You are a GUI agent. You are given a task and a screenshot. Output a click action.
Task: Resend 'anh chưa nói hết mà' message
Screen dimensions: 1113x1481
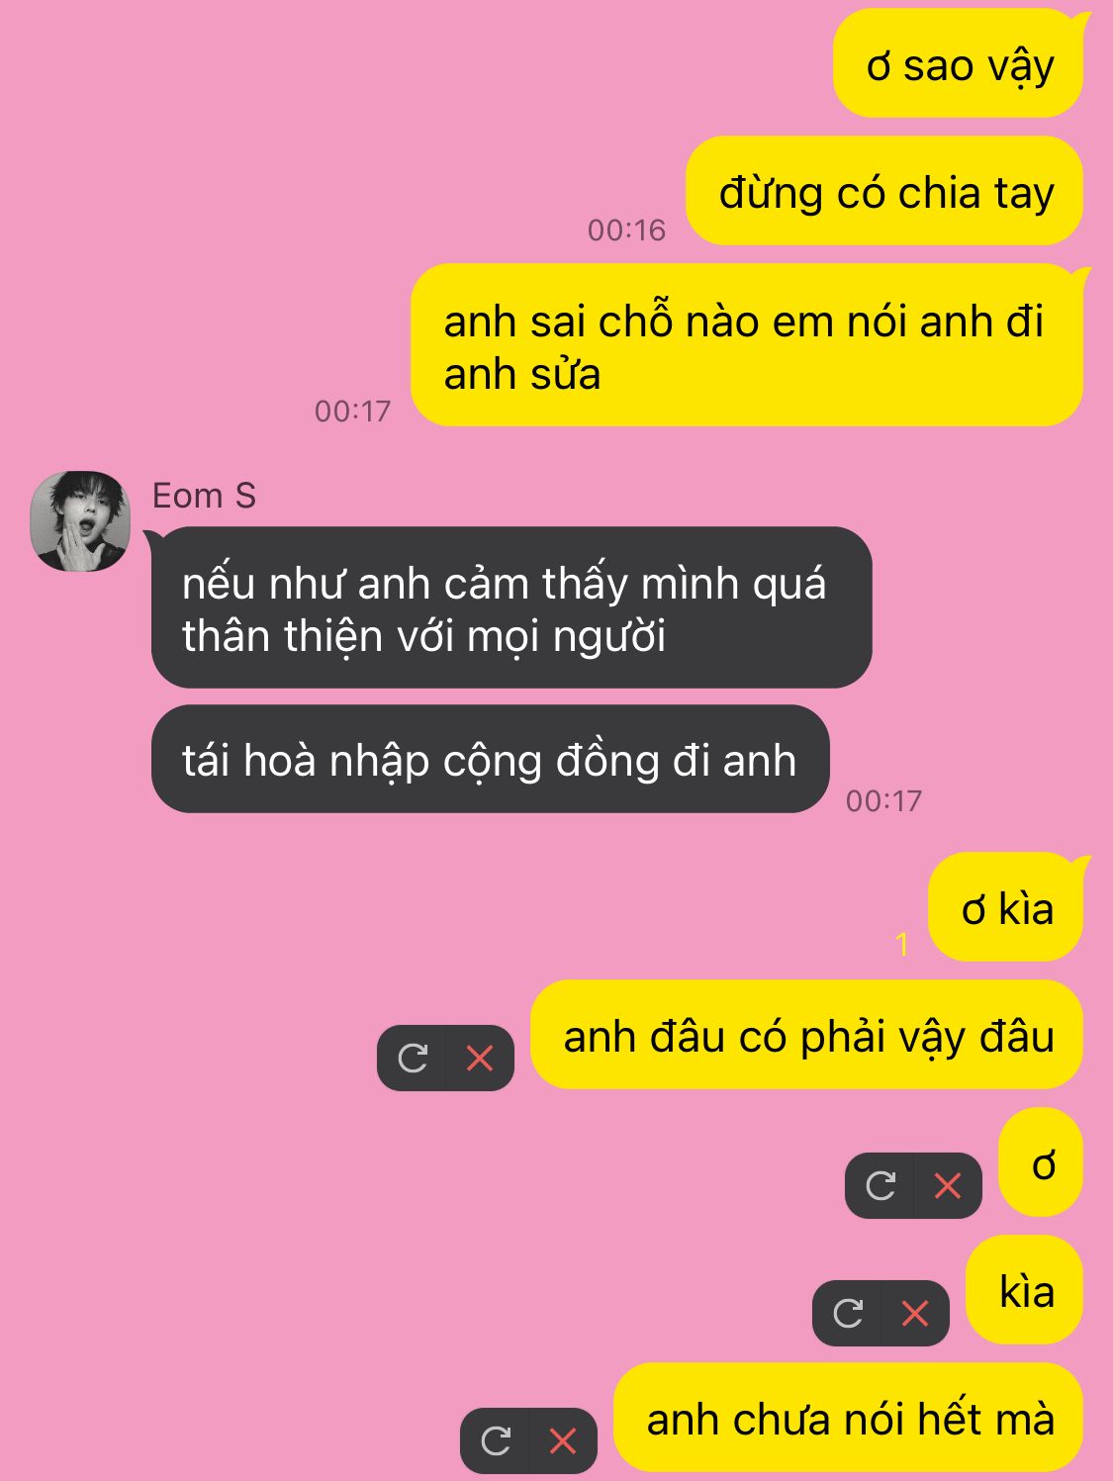[496, 1440]
